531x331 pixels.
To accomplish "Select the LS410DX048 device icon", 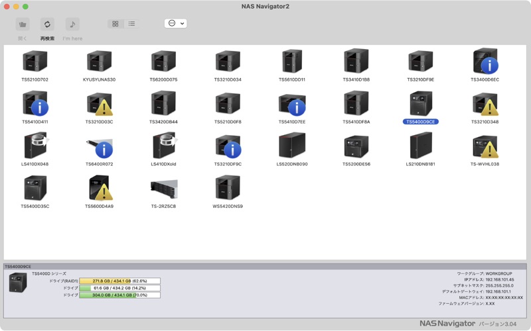I will (36, 145).
